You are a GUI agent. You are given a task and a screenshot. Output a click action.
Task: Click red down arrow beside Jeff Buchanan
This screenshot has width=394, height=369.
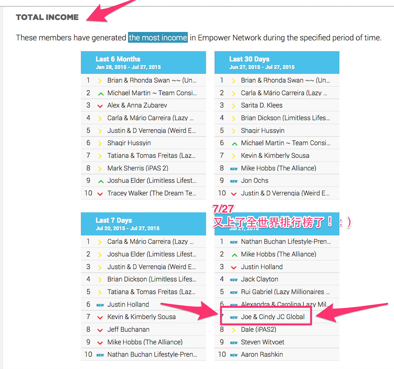coord(100,330)
